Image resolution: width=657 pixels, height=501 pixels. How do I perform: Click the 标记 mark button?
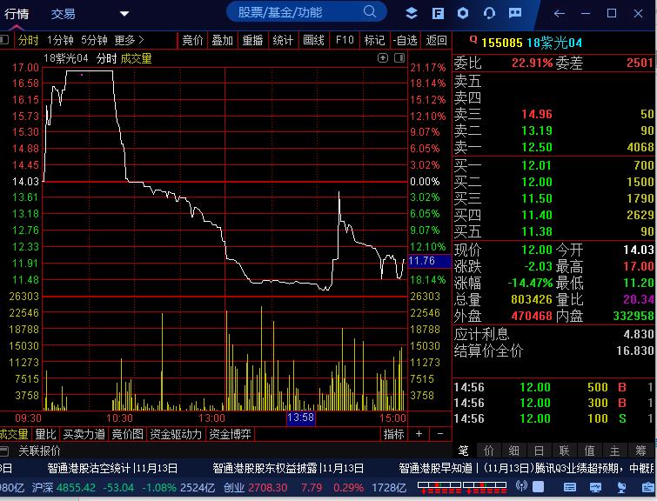click(x=374, y=40)
